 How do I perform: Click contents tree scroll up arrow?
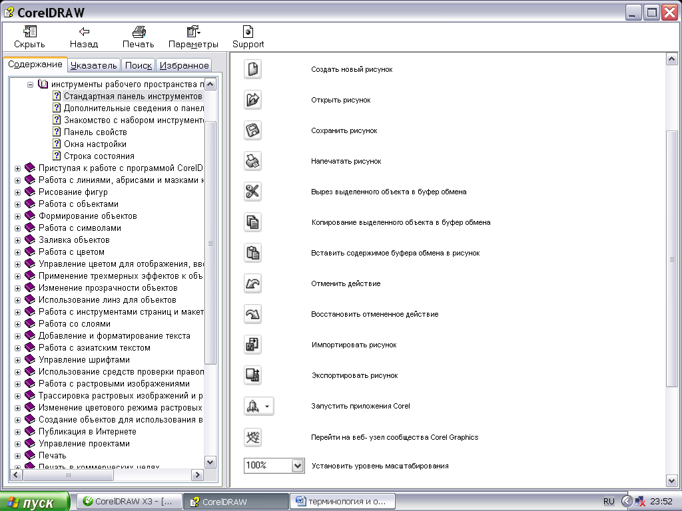(x=210, y=84)
